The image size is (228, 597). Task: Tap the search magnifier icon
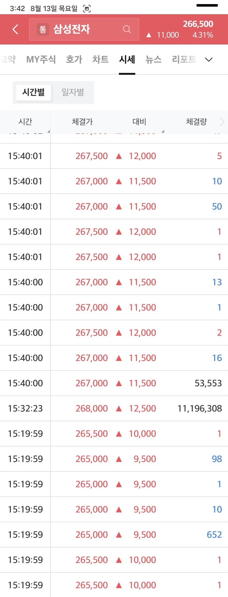(127, 29)
